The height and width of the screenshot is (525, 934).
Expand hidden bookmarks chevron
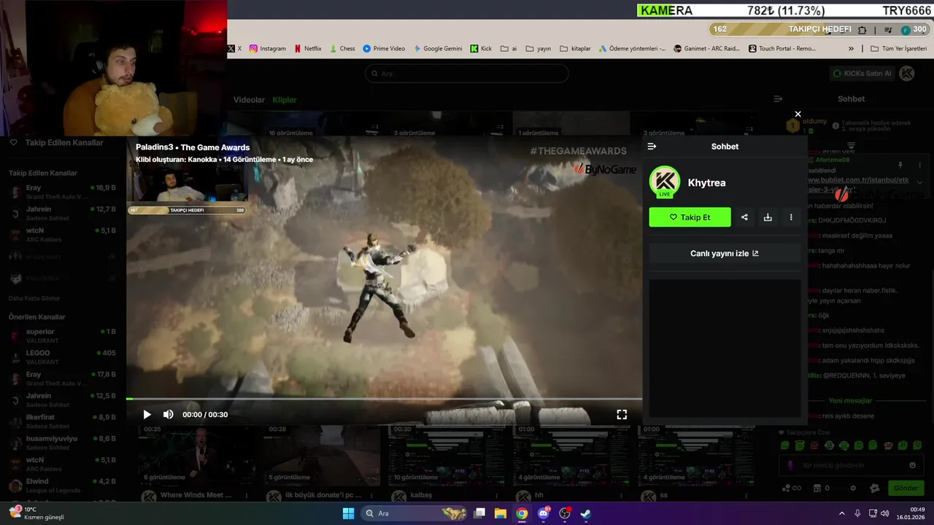(x=851, y=49)
